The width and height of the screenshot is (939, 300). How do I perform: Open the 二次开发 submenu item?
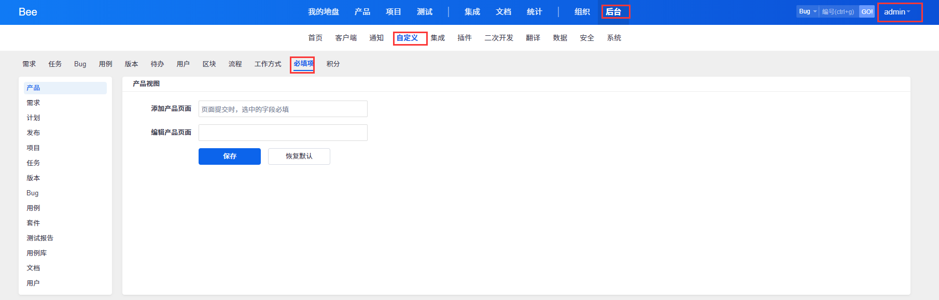coord(499,38)
